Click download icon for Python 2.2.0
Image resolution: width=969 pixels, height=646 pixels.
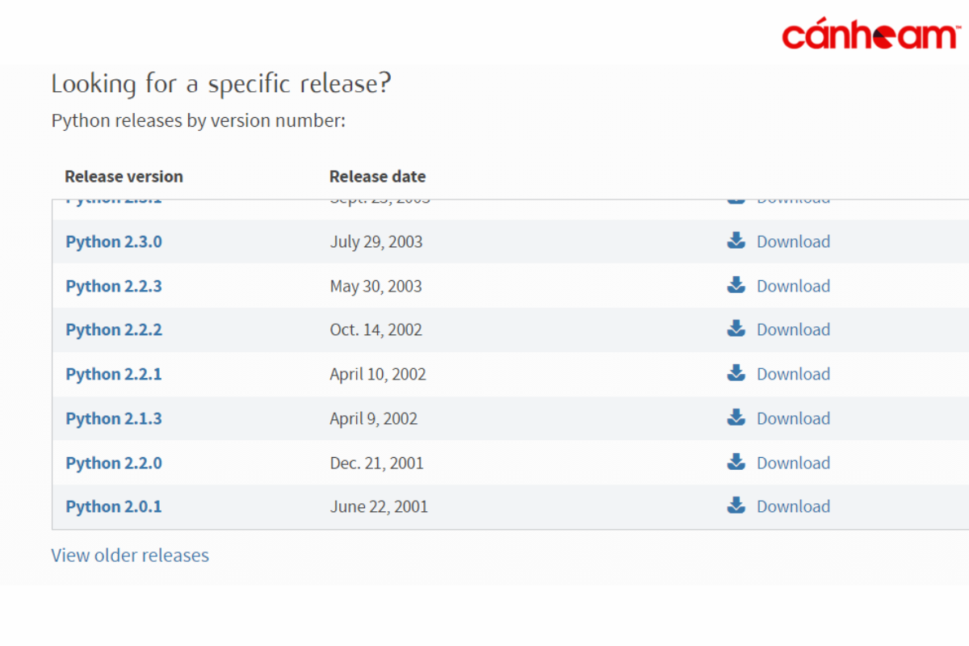pos(736,462)
